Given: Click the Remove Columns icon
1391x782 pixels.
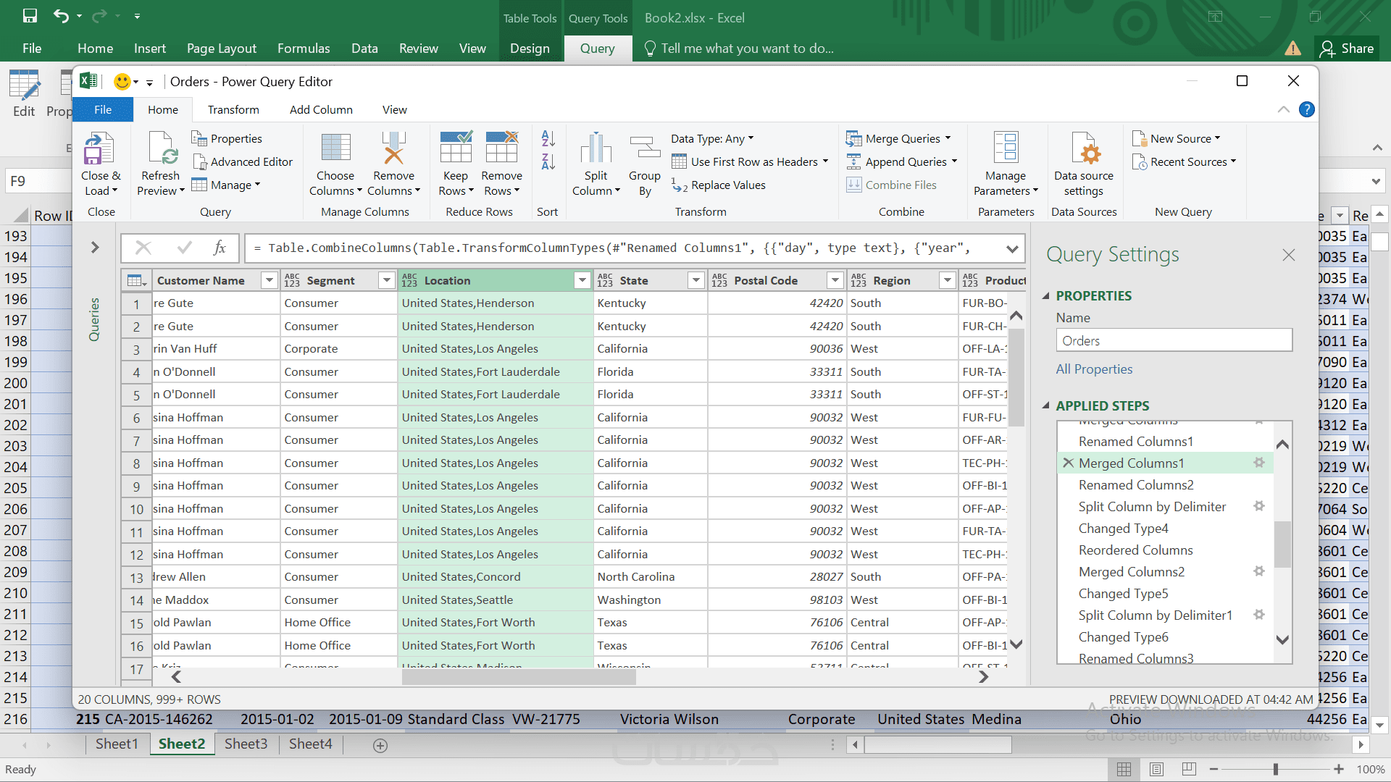Looking at the screenshot, I should click(x=393, y=150).
